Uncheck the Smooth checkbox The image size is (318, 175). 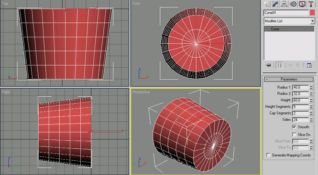pos(294,127)
